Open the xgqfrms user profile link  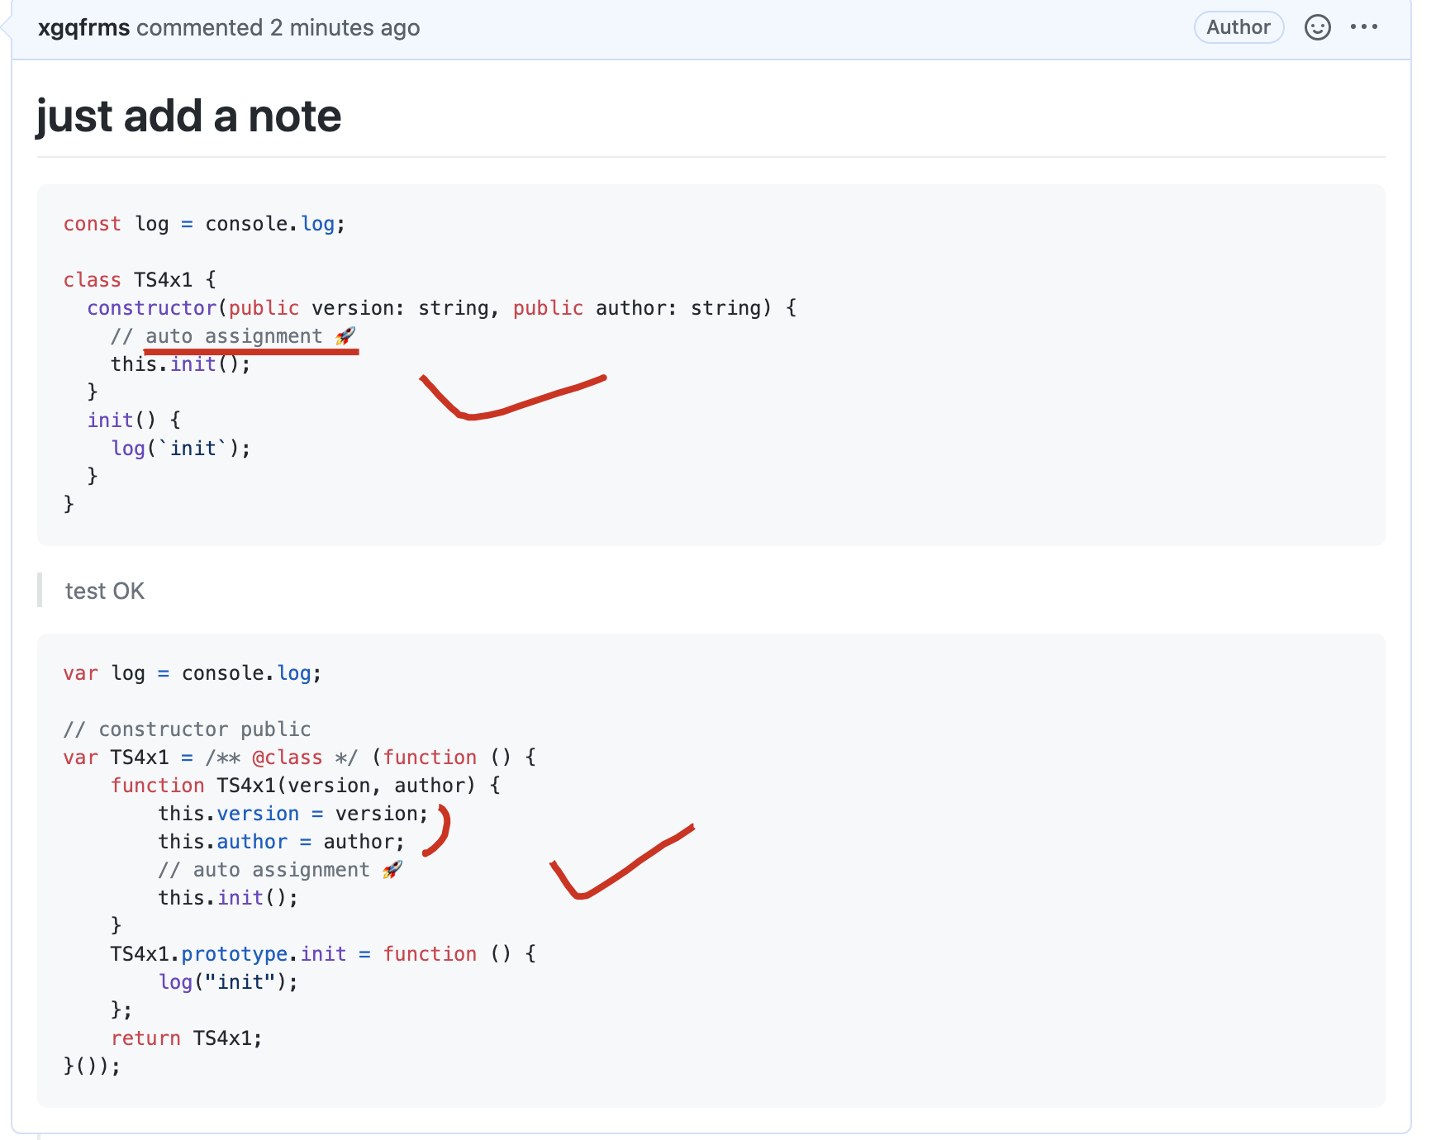83,28
